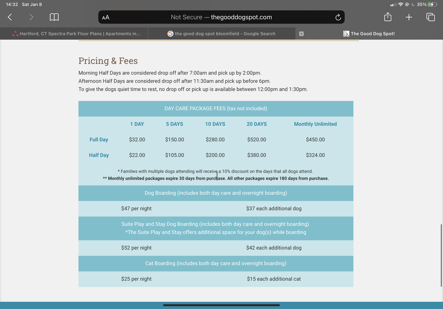Tap the bottom home indicator bar

point(221,305)
